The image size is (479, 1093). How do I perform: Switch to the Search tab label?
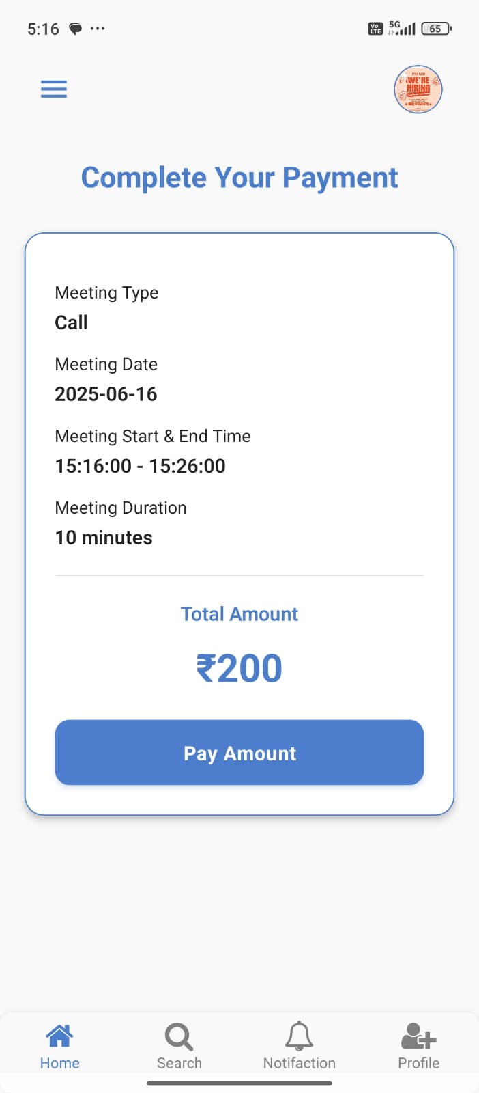click(x=179, y=1063)
